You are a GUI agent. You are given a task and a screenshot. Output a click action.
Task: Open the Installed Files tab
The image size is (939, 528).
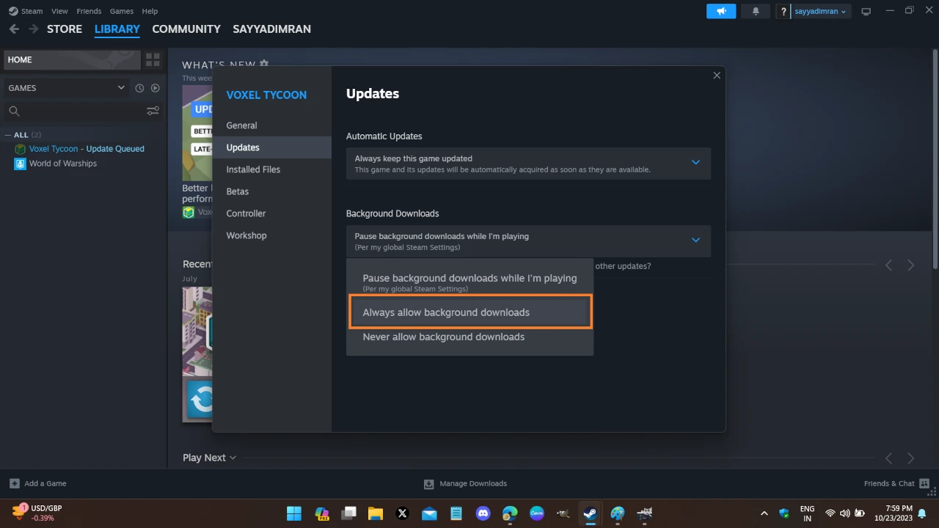[271, 169]
